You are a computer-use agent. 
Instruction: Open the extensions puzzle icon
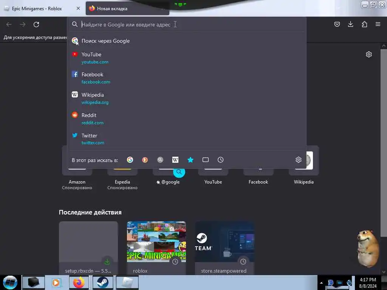(364, 24)
